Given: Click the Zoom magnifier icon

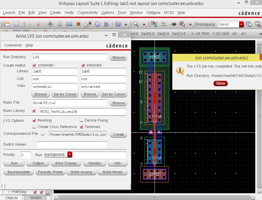Looking at the screenshot, I should (136, 24).
